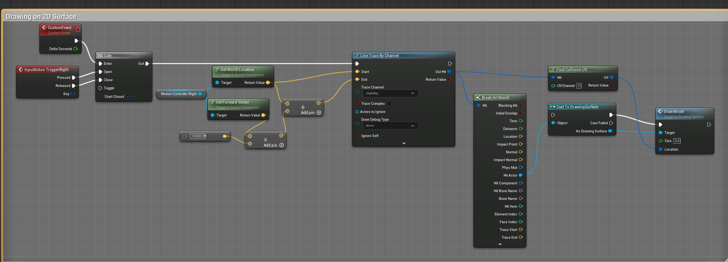Click the Cast Failed execution pin
The width and height of the screenshot is (728, 262).
click(611, 123)
